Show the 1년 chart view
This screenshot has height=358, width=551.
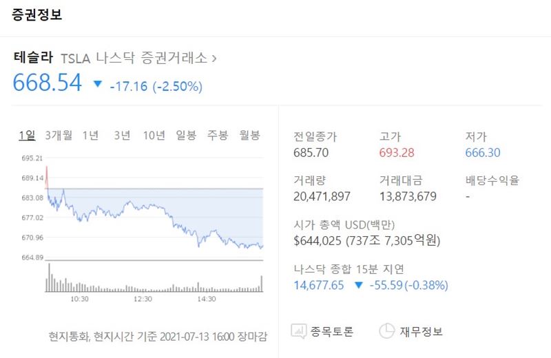90,135
